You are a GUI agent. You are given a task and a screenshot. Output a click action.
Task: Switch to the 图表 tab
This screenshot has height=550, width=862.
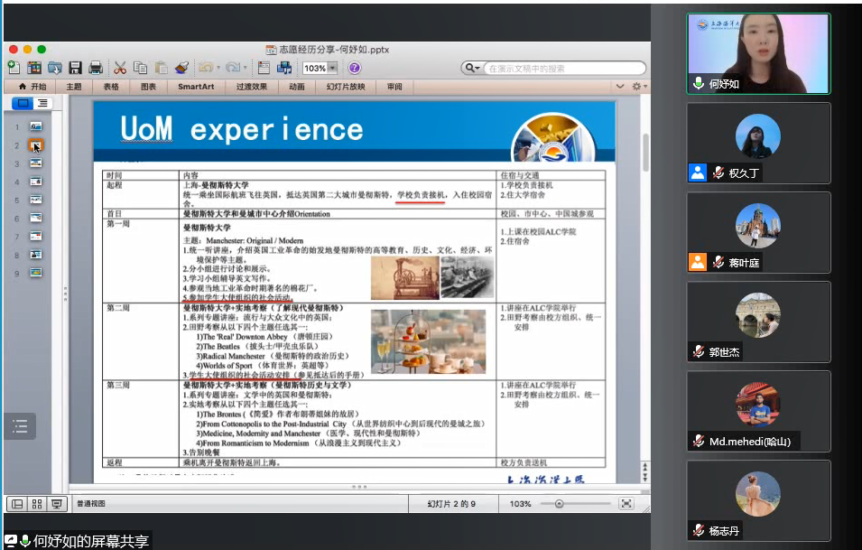(x=148, y=87)
